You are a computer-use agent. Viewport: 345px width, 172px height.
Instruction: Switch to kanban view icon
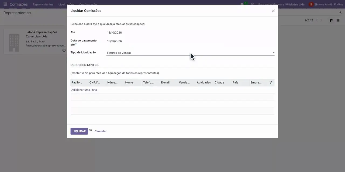point(331,20)
